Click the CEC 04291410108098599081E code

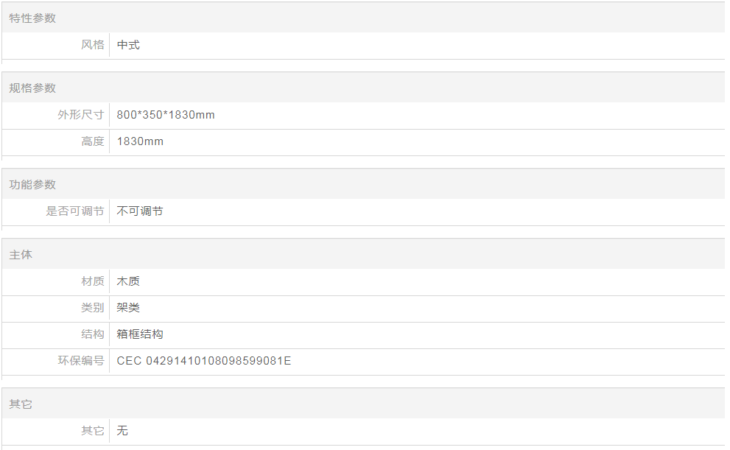pos(204,361)
